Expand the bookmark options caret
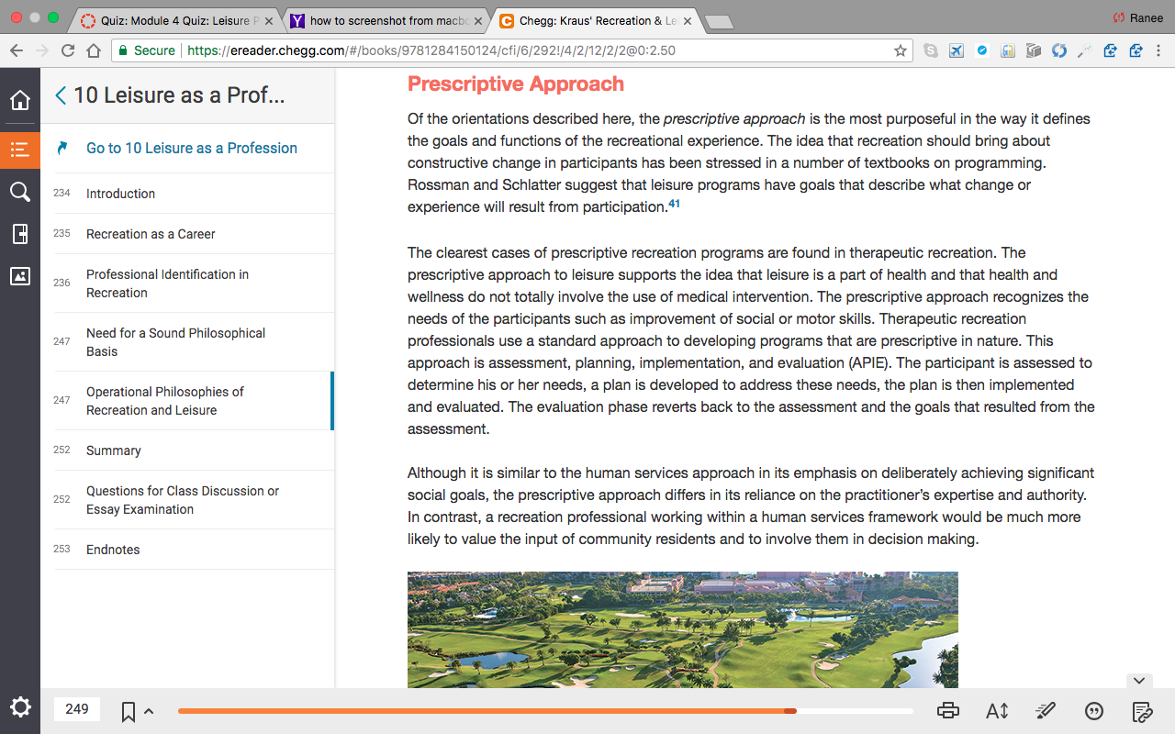This screenshot has height=734, width=1175. [x=149, y=711]
